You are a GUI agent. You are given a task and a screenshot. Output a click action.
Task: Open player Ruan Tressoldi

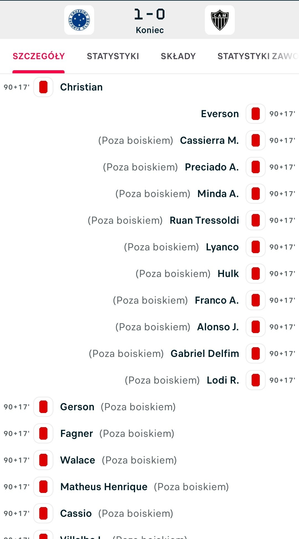pyautogui.click(x=204, y=220)
